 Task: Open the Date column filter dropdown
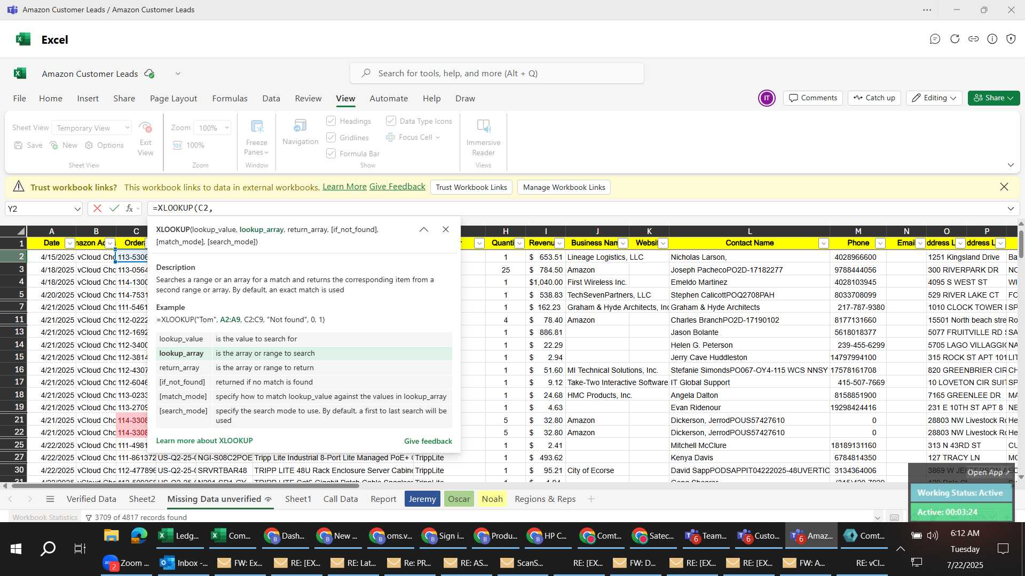coord(69,243)
